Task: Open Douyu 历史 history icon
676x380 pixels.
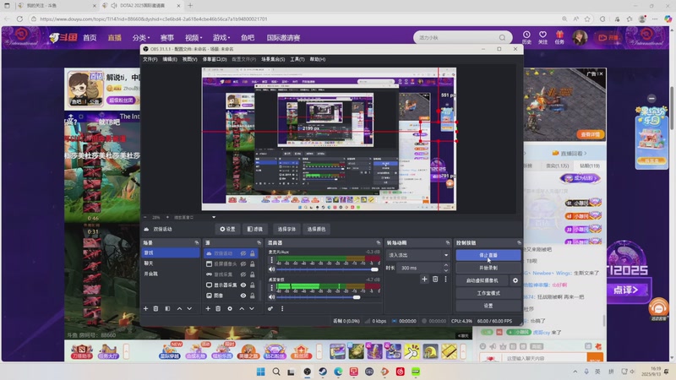Action: 526,37
